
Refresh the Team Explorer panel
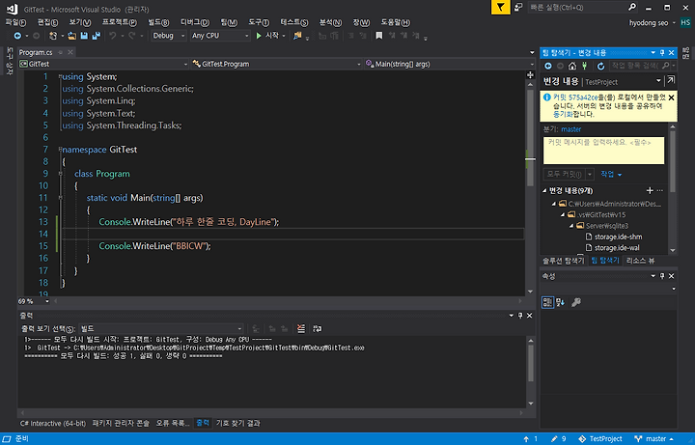600,66
